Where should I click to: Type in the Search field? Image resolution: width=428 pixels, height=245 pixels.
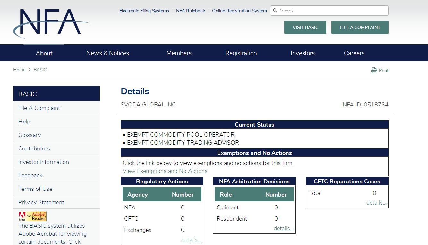(332, 11)
